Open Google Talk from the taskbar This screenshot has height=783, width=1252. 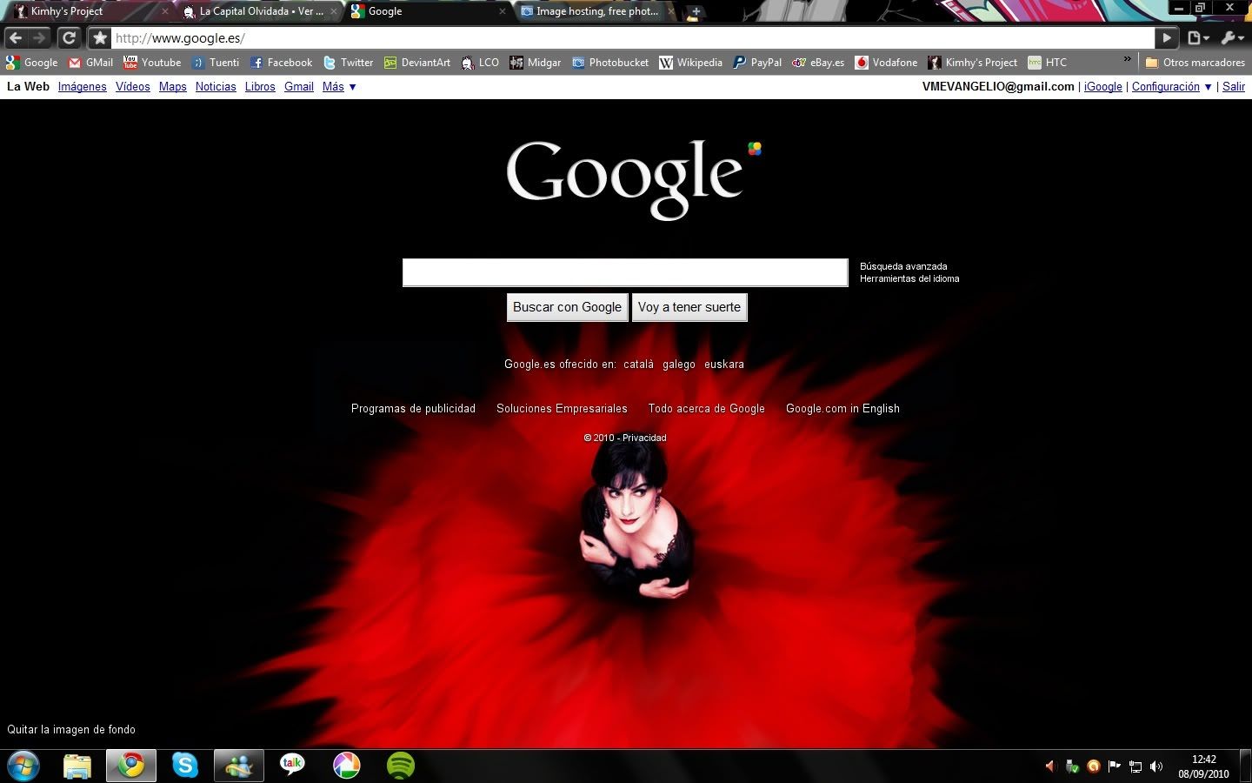point(292,765)
